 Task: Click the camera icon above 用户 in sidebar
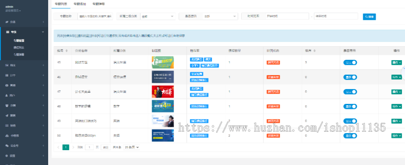point(7,85)
